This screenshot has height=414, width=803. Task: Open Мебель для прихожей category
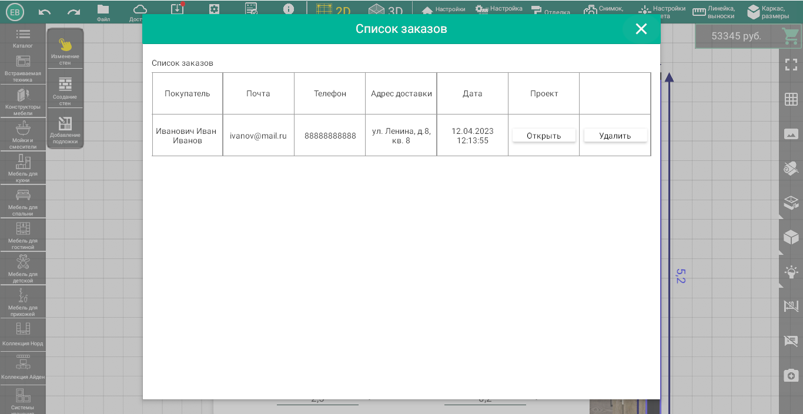(x=23, y=302)
